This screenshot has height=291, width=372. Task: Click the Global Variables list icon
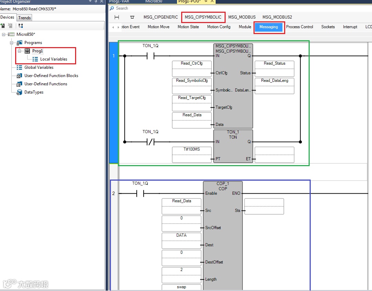19,67
